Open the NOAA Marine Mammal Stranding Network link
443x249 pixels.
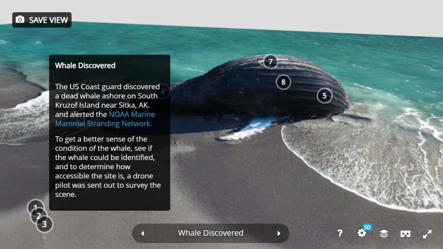point(105,119)
